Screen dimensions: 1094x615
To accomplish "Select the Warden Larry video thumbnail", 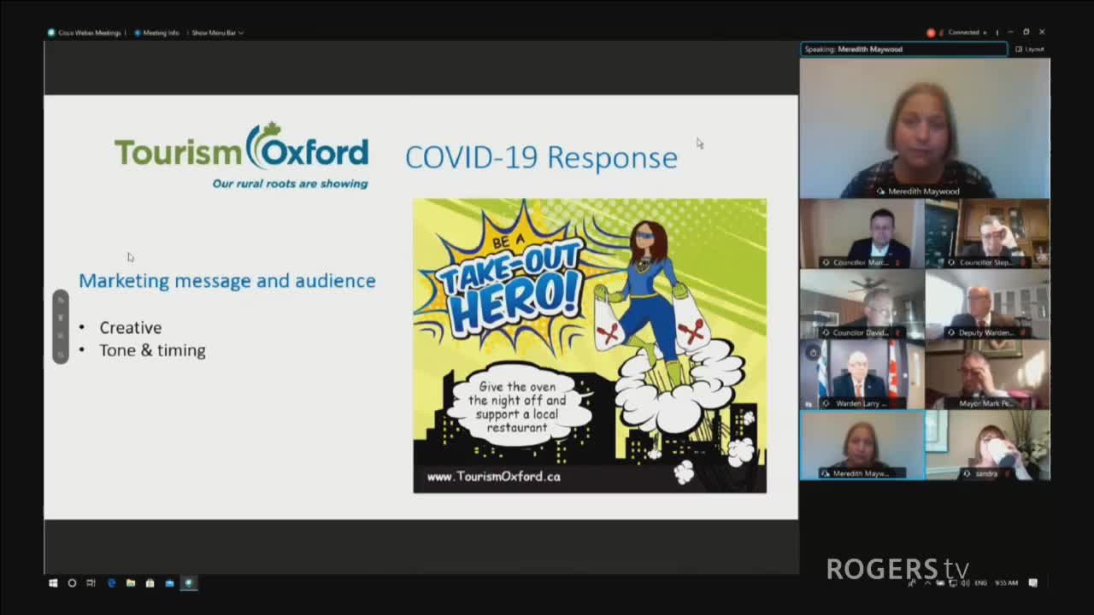I will (862, 374).
